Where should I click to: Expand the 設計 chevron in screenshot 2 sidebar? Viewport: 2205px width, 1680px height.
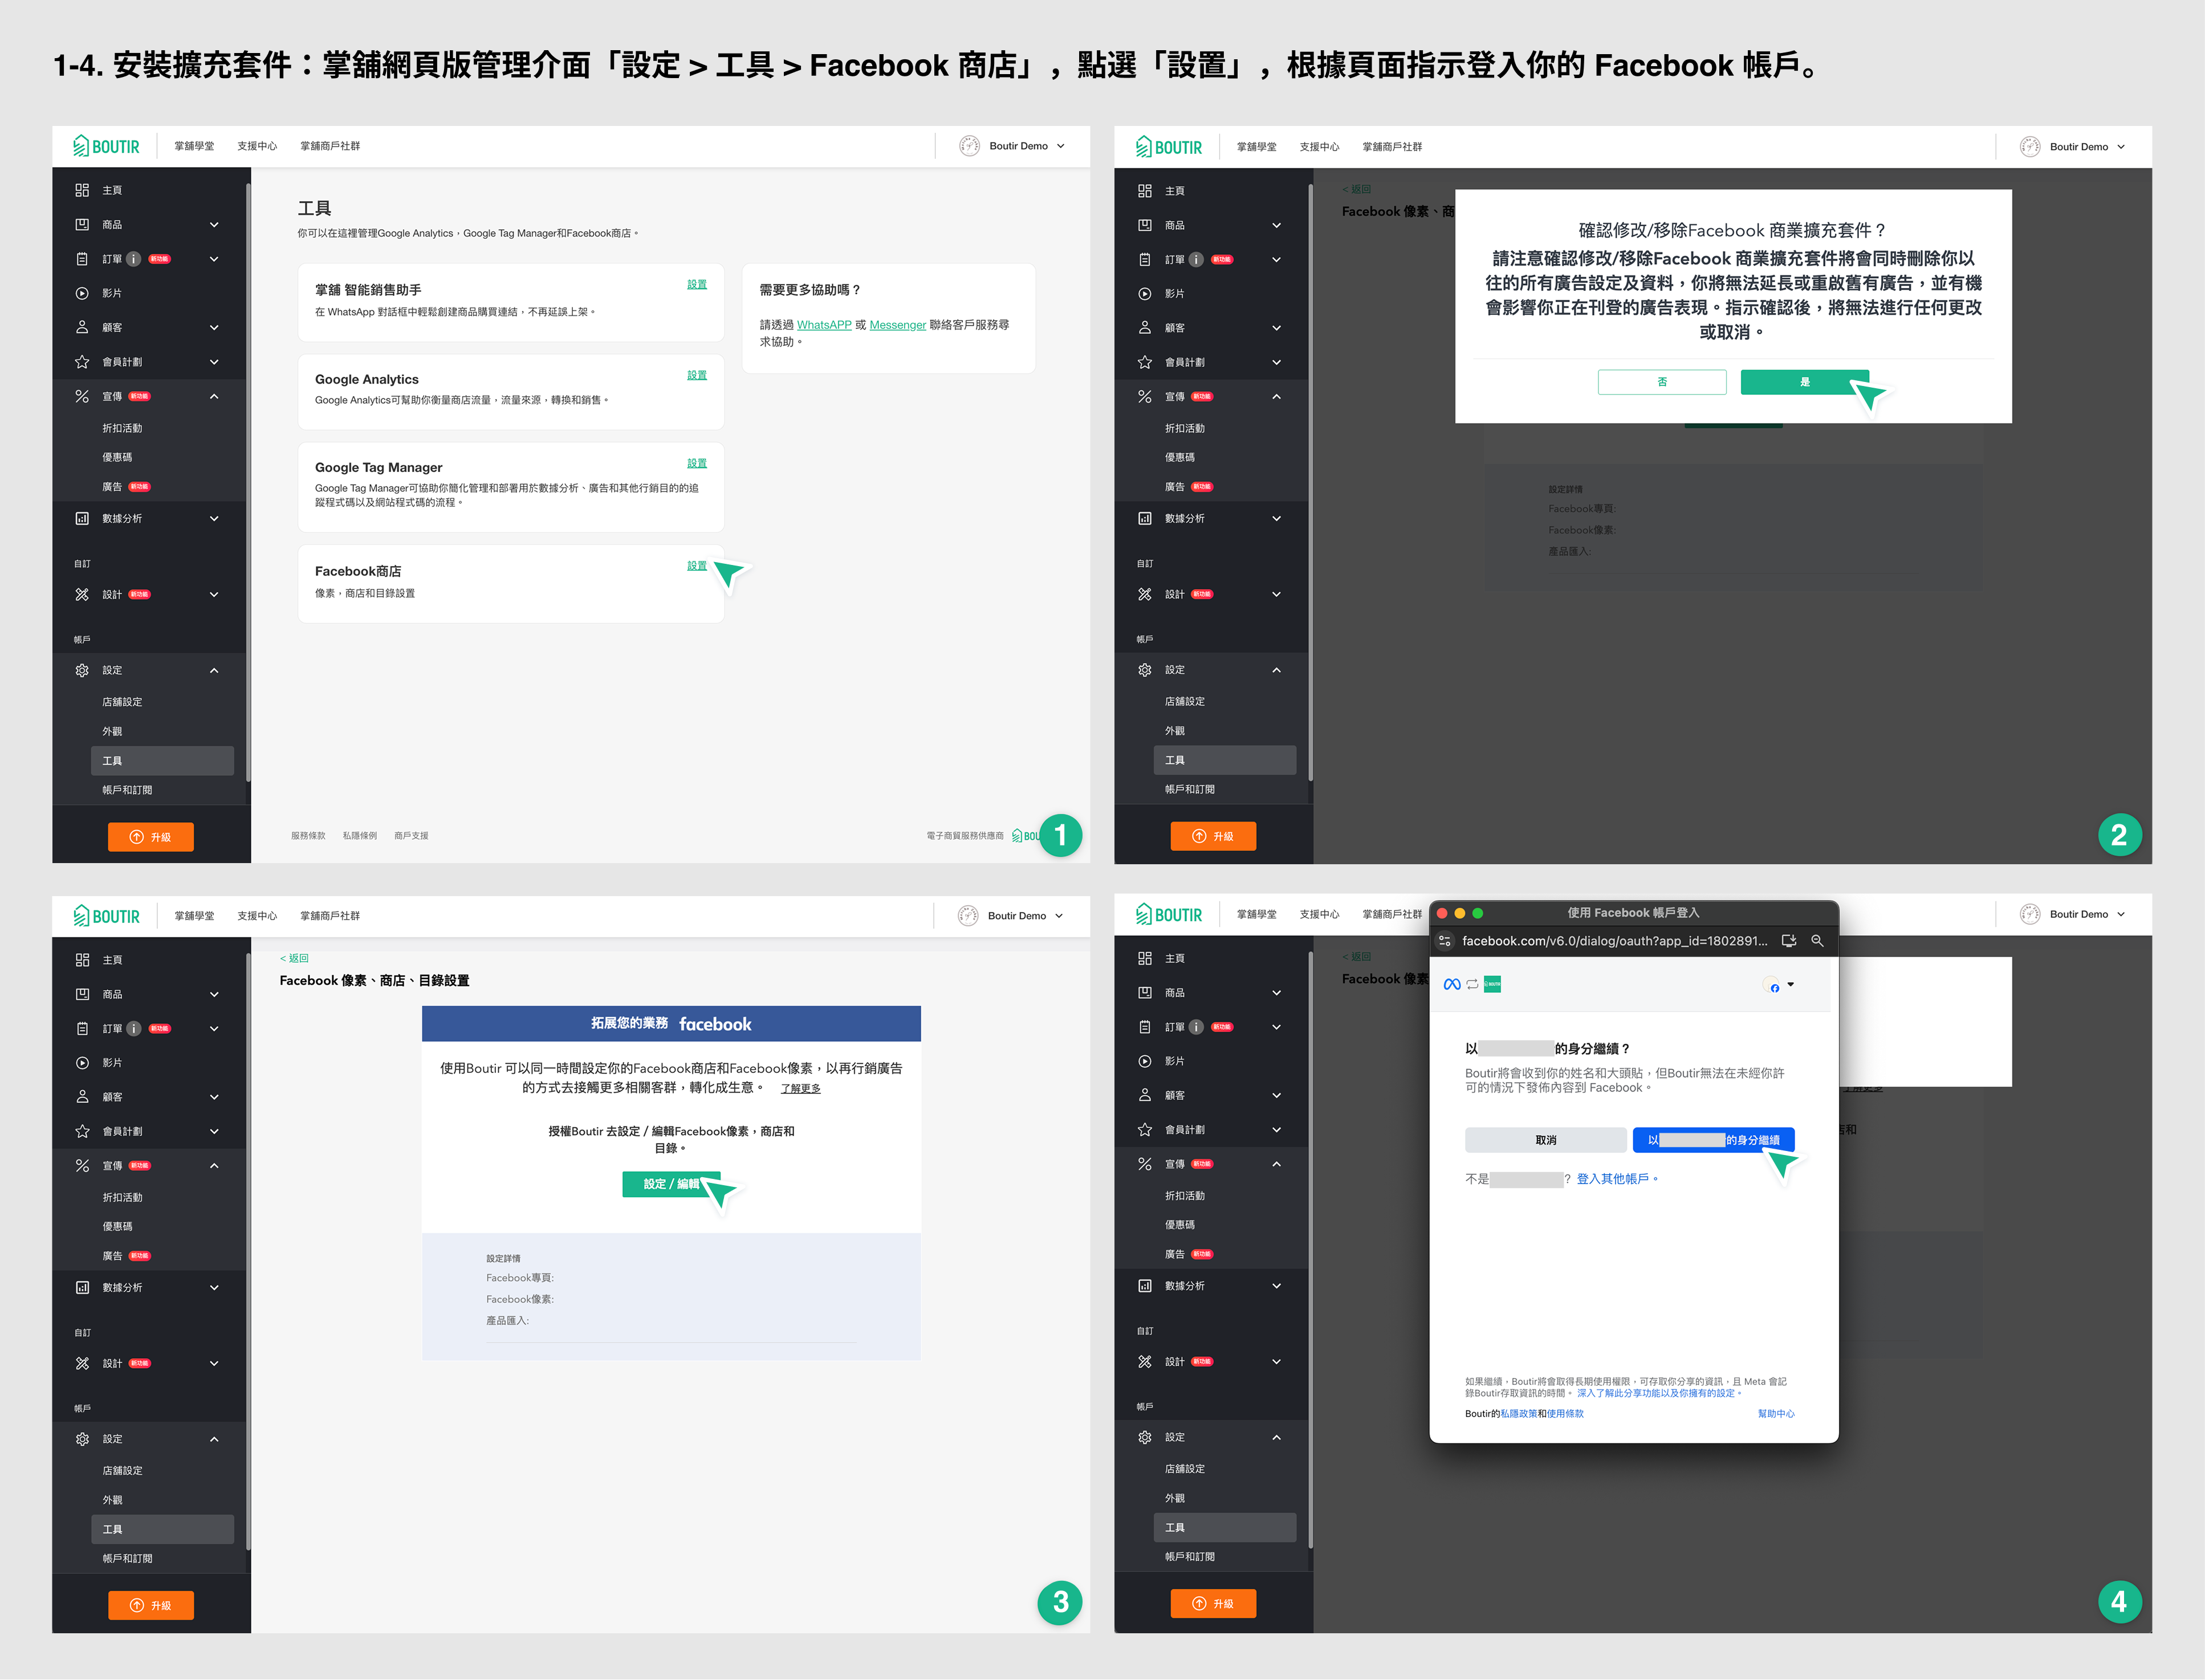tap(1277, 594)
